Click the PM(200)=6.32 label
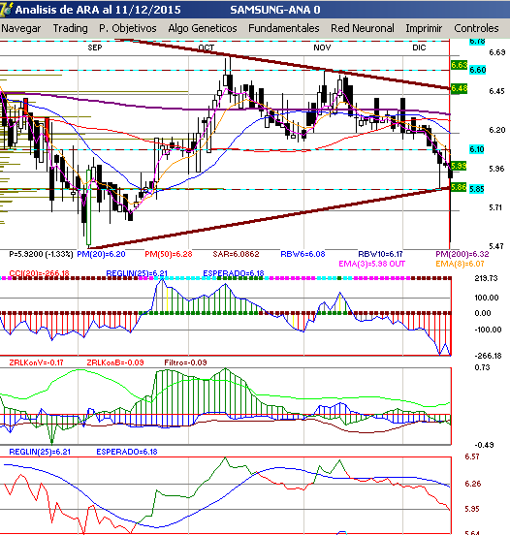Image resolution: width=510 pixels, height=535 pixels. pos(462,254)
